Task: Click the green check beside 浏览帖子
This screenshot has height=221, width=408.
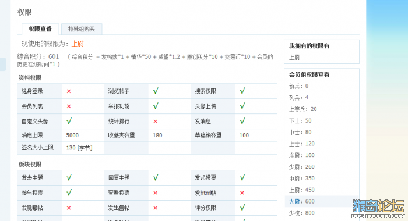Action: pos(156,91)
